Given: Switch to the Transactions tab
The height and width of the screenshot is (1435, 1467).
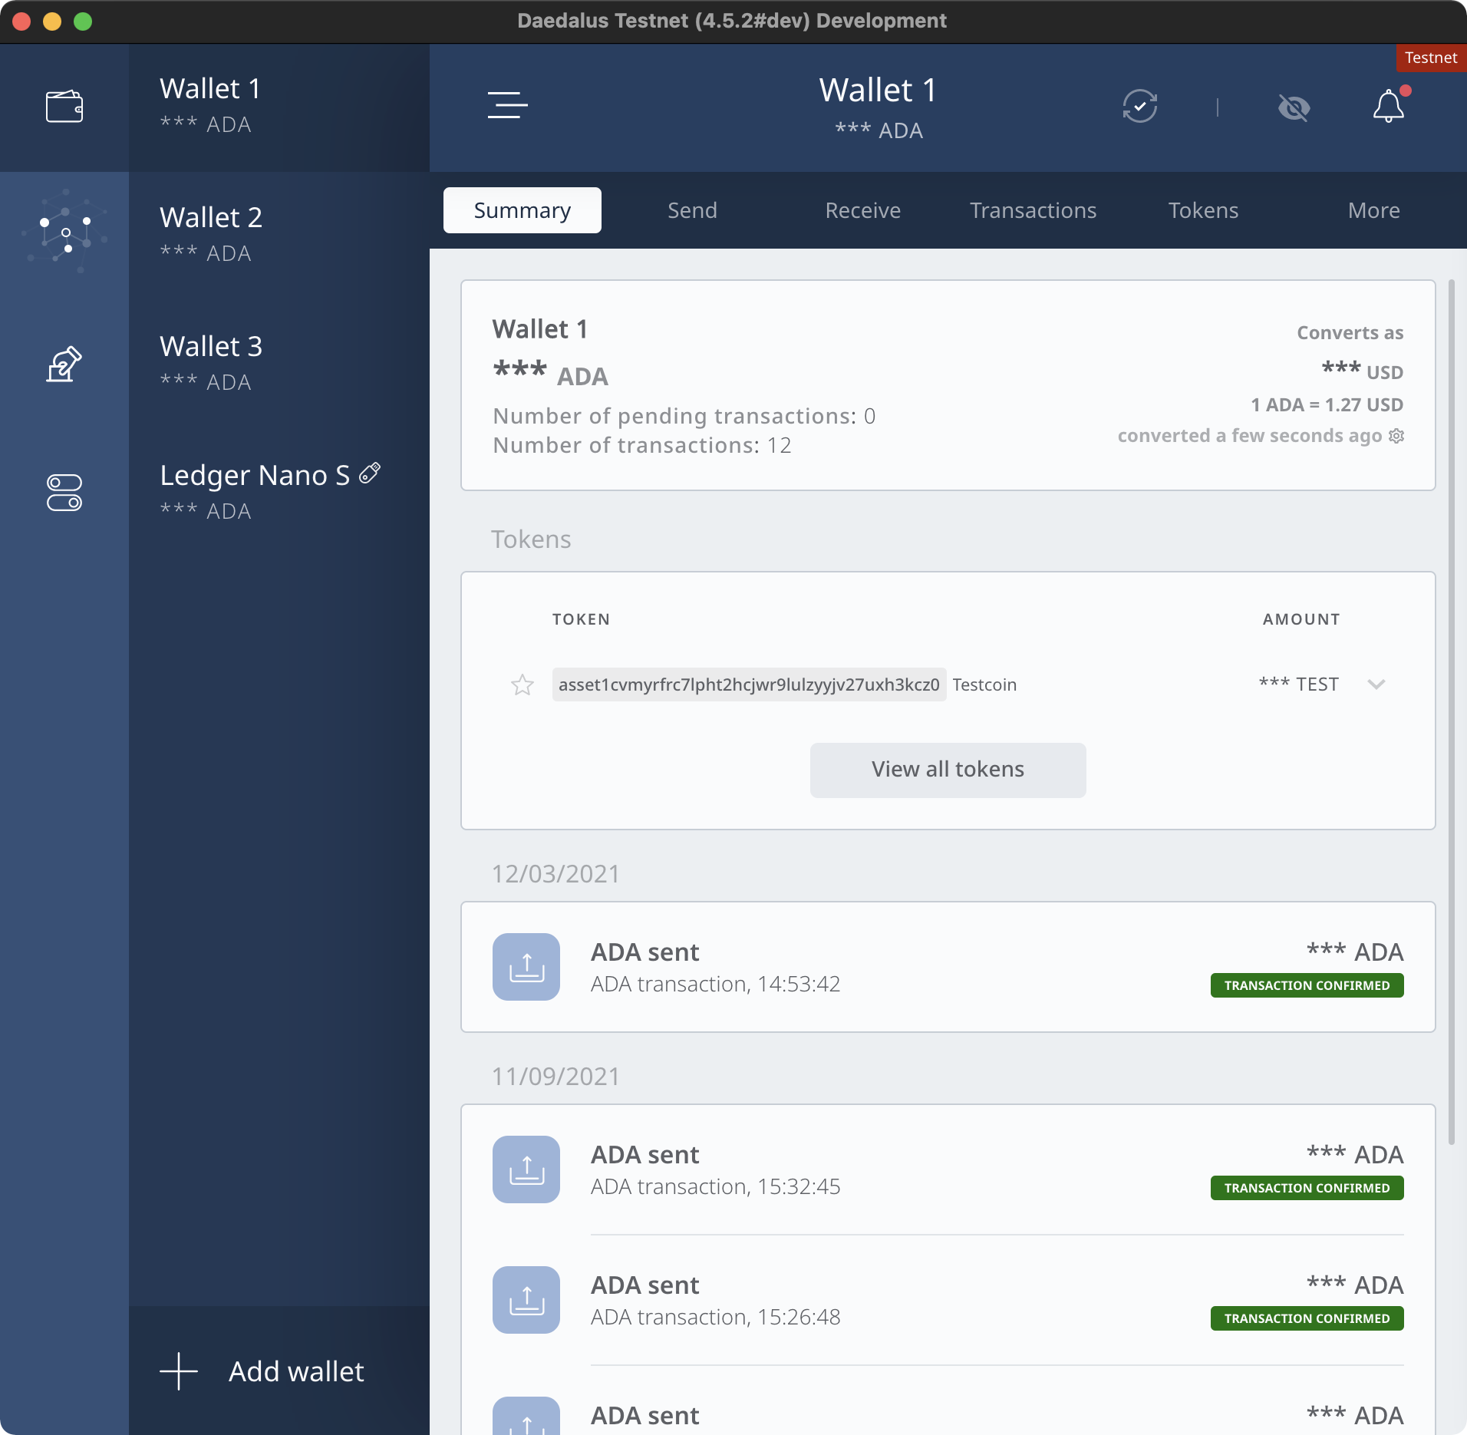Looking at the screenshot, I should pyautogui.click(x=1033, y=210).
